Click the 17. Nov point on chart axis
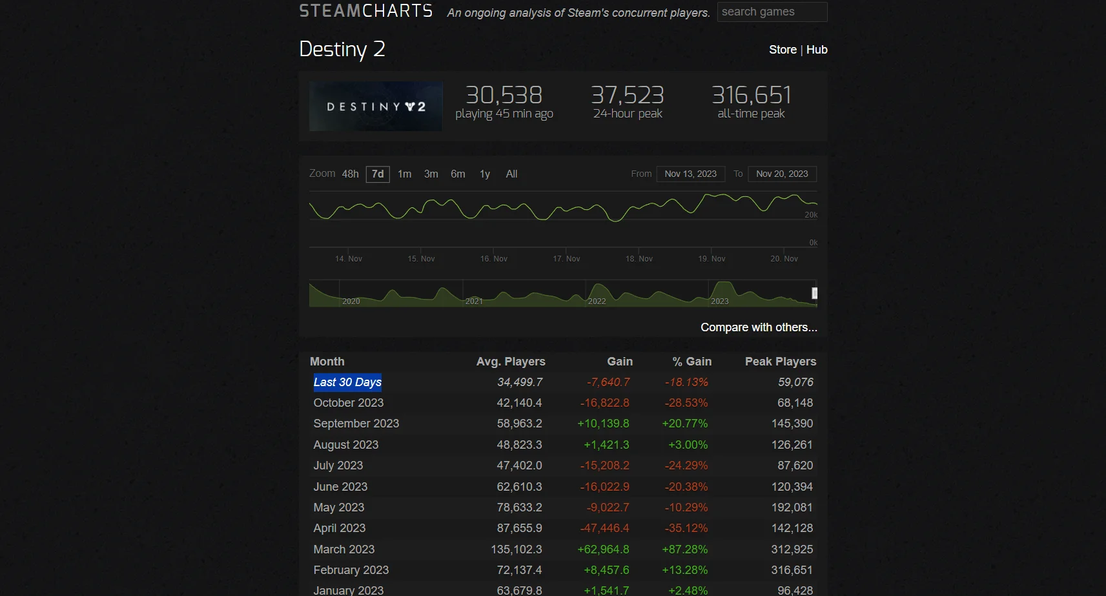Viewport: 1106px width, 596px height. tap(566, 258)
